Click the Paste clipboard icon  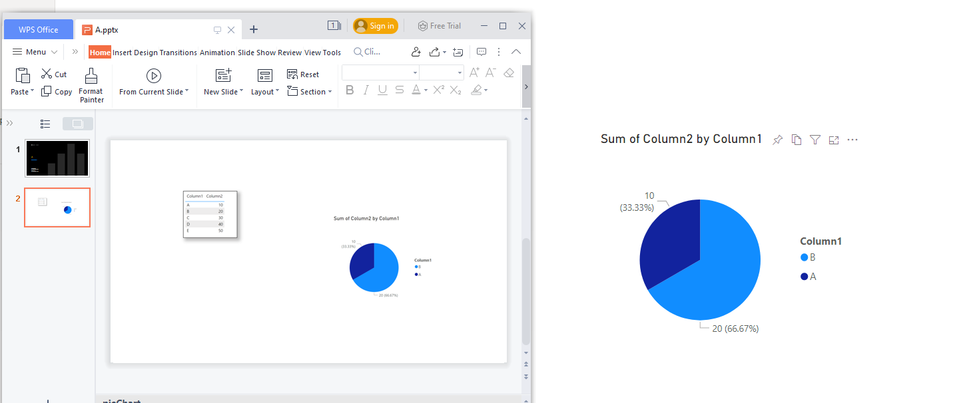22,76
